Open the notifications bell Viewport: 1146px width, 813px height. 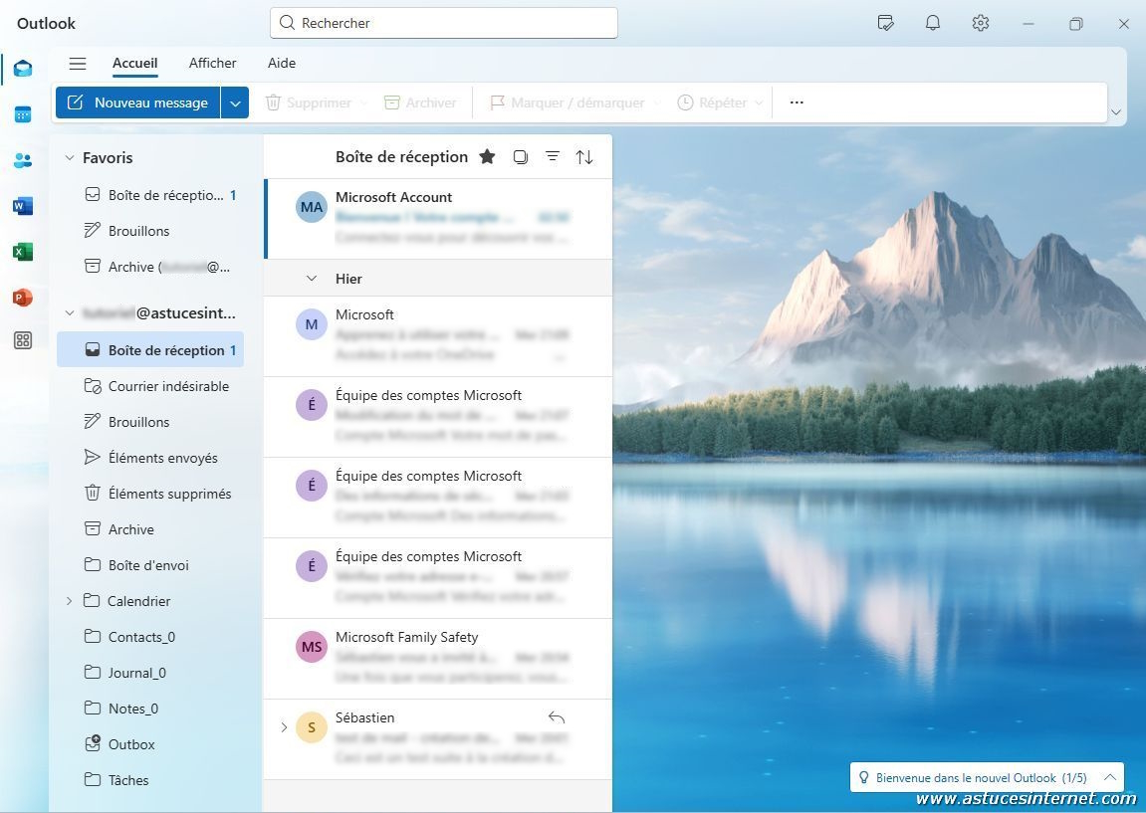[933, 23]
